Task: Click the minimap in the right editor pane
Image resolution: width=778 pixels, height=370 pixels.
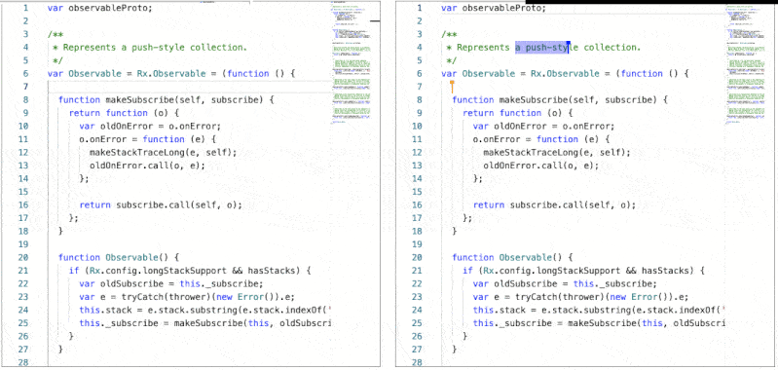Action: point(750,64)
